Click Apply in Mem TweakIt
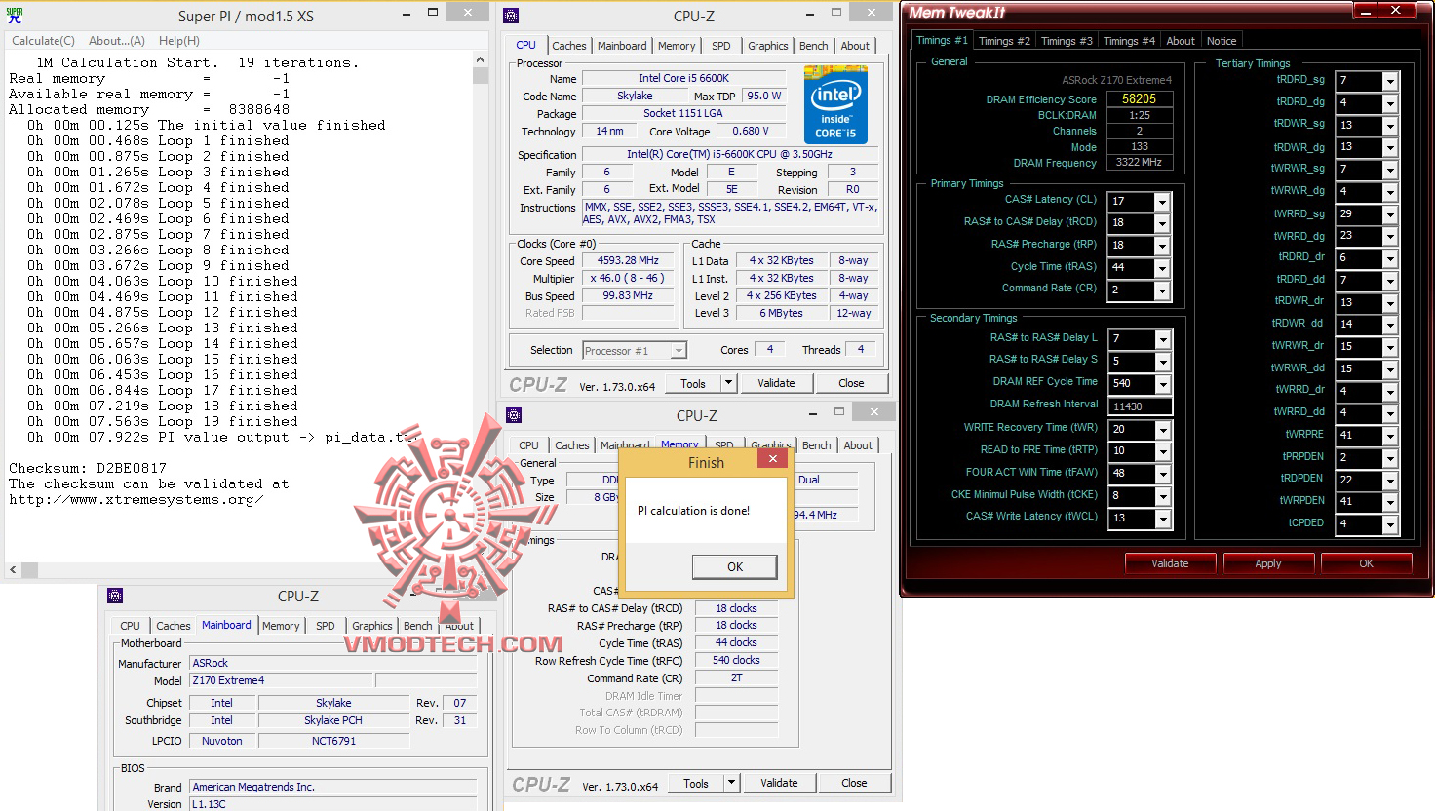This screenshot has height=811, width=1435. pyautogui.click(x=1268, y=563)
